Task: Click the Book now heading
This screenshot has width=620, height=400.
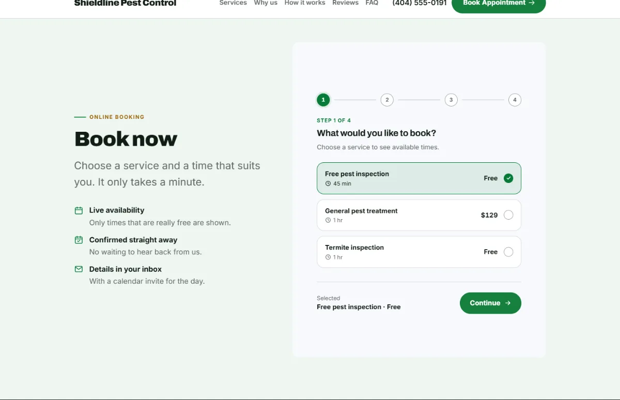Action: point(126,139)
